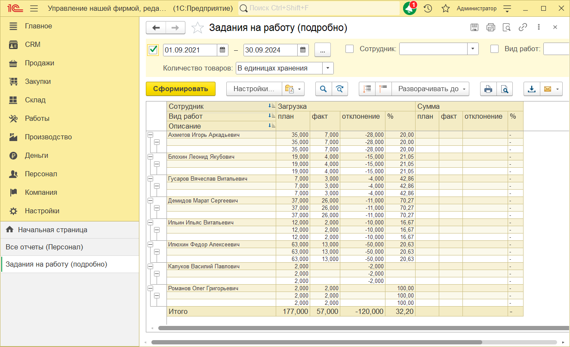Open the Настройки... button
The height and width of the screenshot is (347, 570).
click(x=254, y=89)
